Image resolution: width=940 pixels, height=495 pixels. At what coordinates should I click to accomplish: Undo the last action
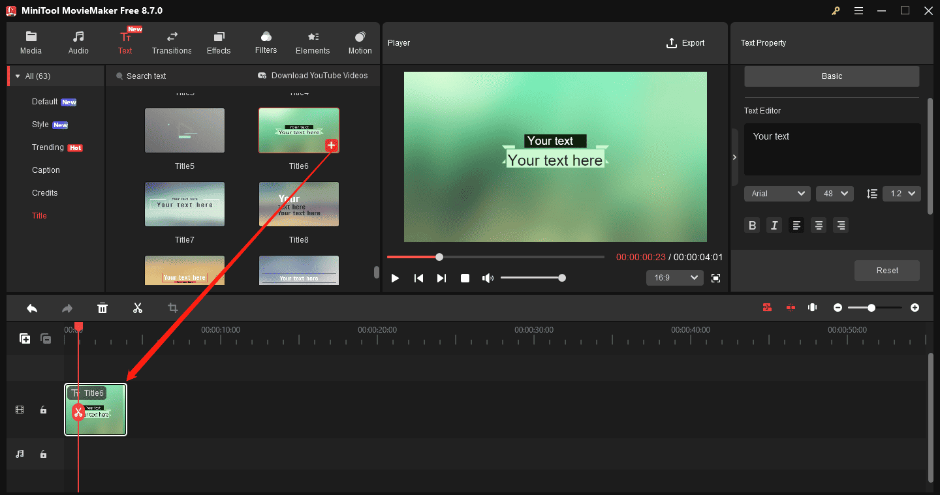click(x=31, y=308)
